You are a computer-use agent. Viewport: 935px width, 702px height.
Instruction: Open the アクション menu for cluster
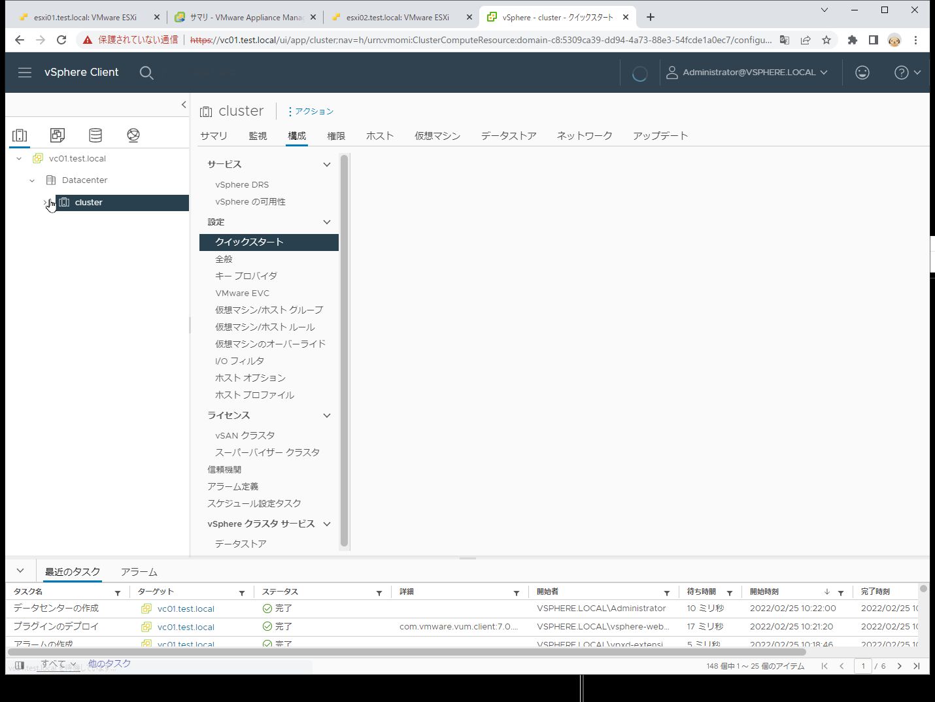click(311, 112)
